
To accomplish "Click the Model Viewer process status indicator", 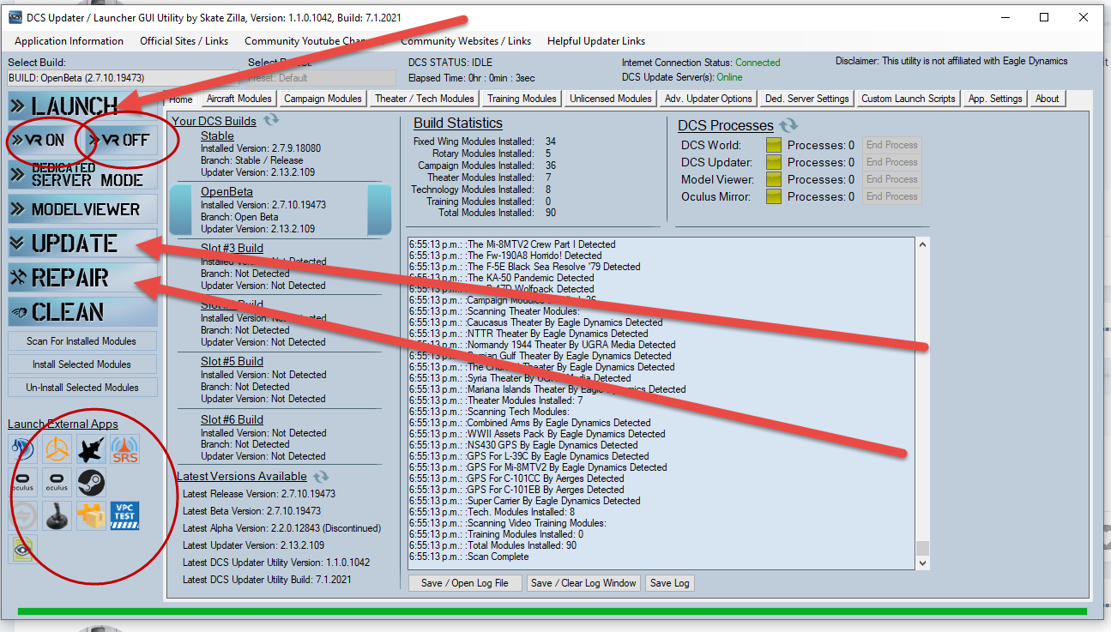I will [774, 179].
